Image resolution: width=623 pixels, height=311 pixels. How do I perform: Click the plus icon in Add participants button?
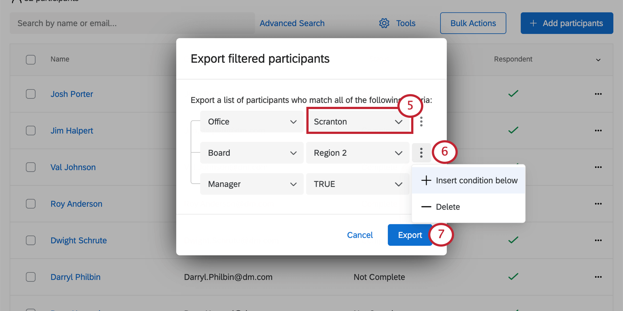tap(532, 23)
